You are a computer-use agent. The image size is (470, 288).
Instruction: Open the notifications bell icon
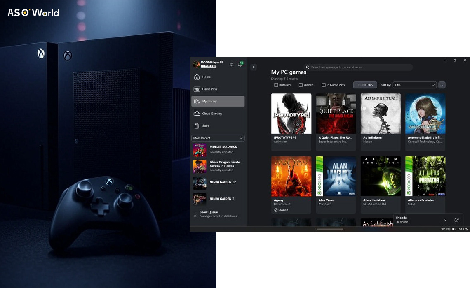point(240,64)
